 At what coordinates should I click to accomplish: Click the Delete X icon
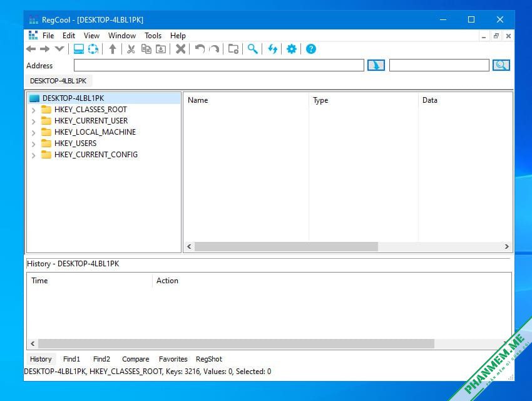click(180, 49)
